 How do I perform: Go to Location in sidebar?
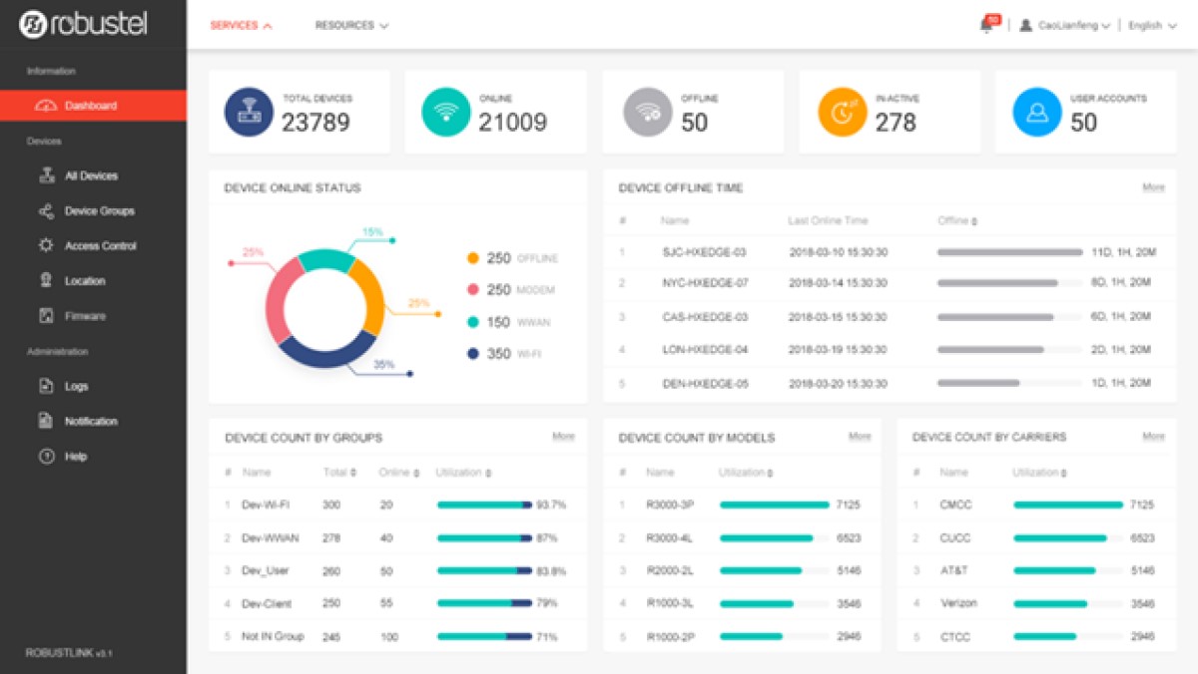tap(85, 281)
